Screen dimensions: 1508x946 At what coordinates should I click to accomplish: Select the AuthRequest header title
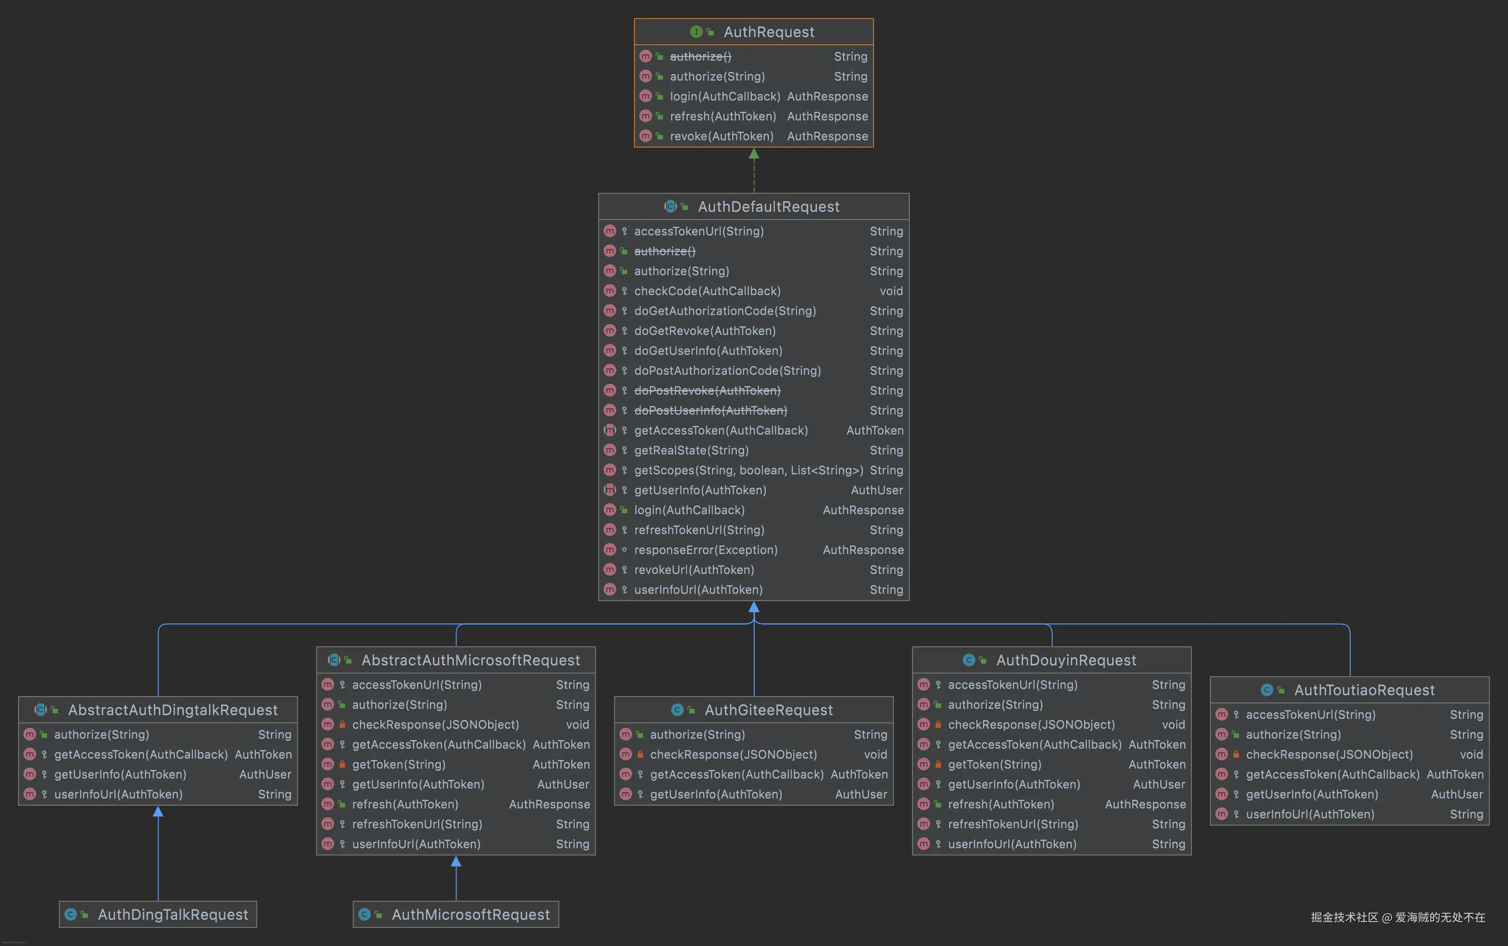[x=768, y=32]
